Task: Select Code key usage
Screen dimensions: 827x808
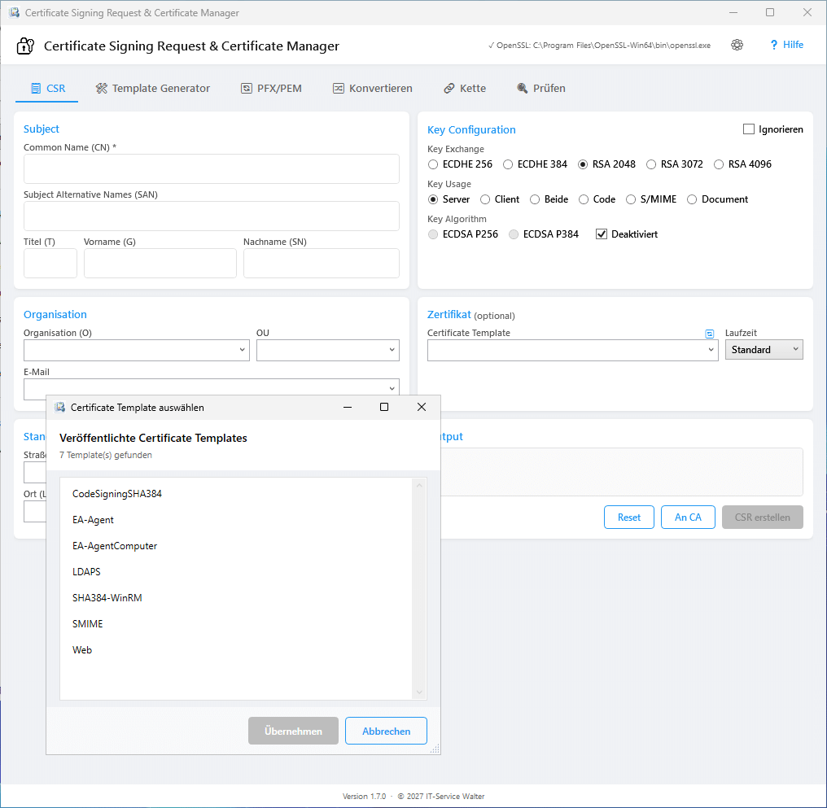Action: [x=584, y=199]
